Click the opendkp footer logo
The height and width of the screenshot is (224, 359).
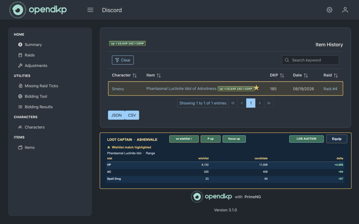(212, 197)
